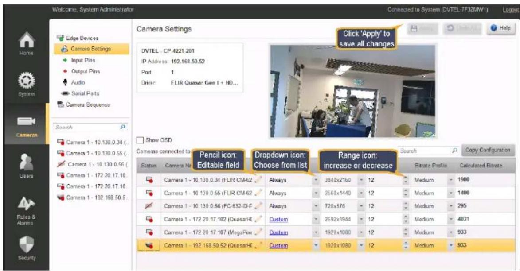Decrease the frame-rate stepper in 172.20.17.102 row
520x271 pixels.
pos(406,221)
